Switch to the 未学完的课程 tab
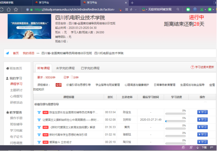Image resolution: width=217 pixels, height=151 pixels. (x=65, y=68)
